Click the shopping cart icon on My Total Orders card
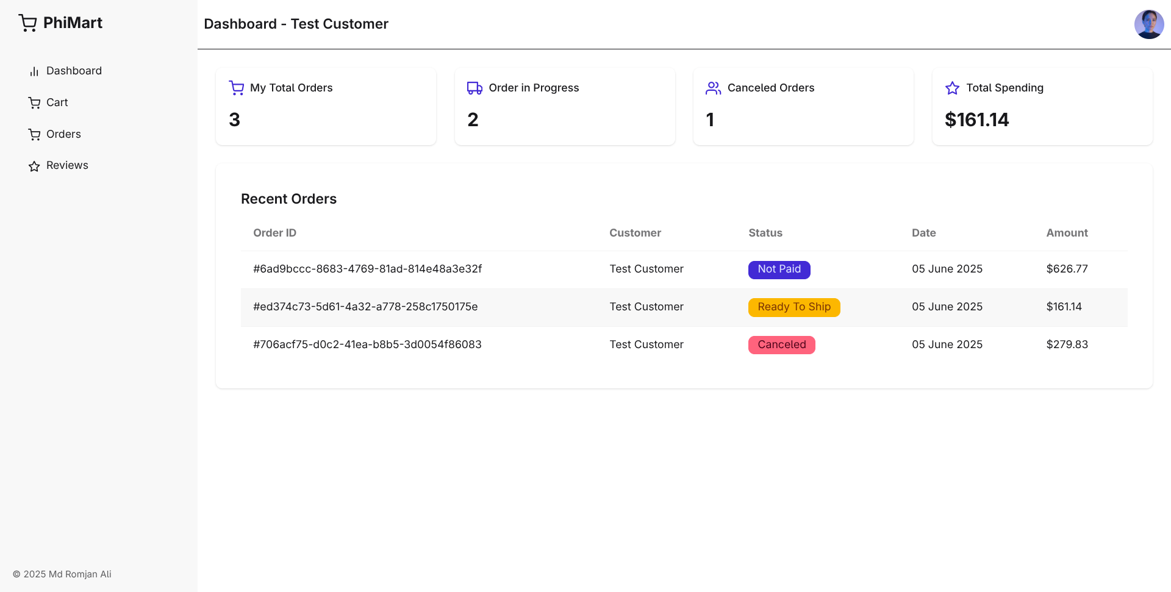The width and height of the screenshot is (1171, 592). coord(236,88)
